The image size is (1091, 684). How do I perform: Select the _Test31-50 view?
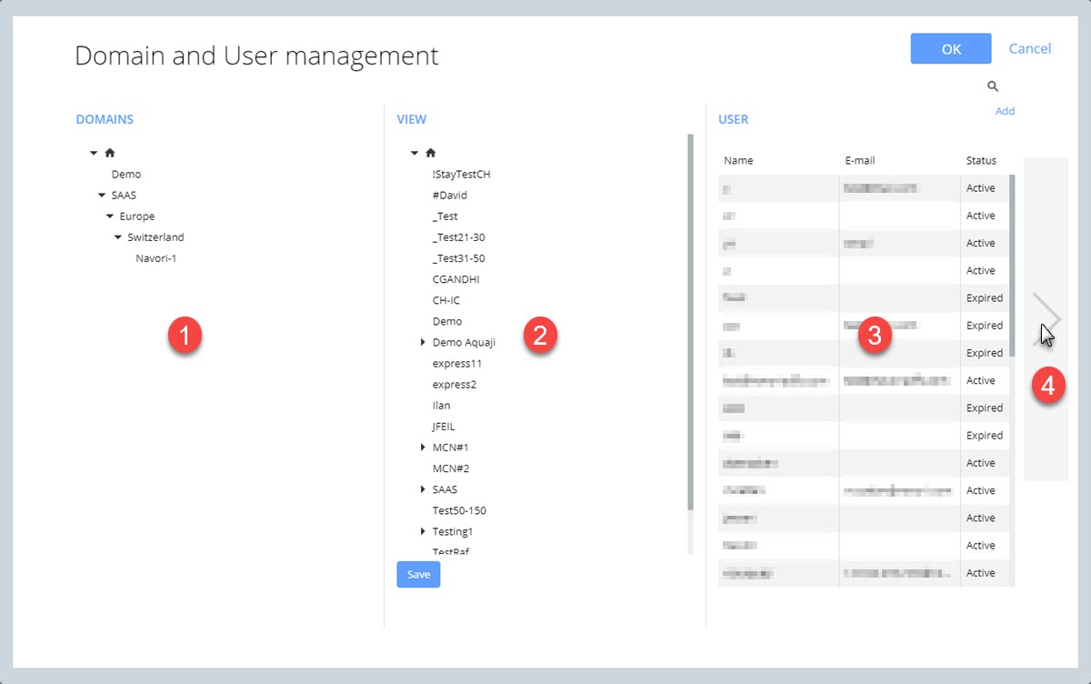pyautogui.click(x=459, y=258)
